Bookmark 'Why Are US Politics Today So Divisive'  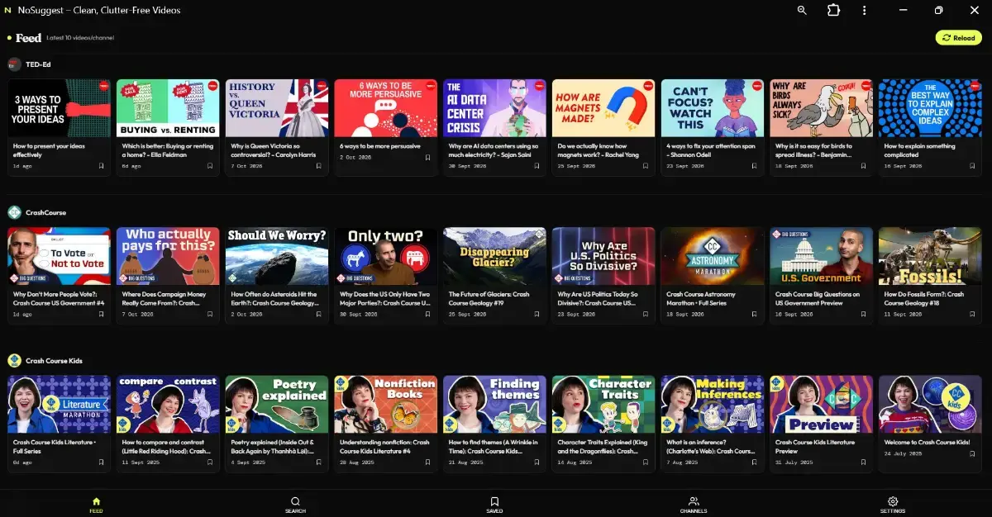(x=646, y=315)
